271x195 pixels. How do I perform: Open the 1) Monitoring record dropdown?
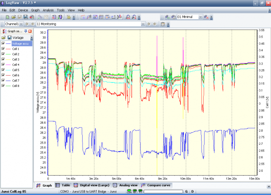[x=143, y=24]
